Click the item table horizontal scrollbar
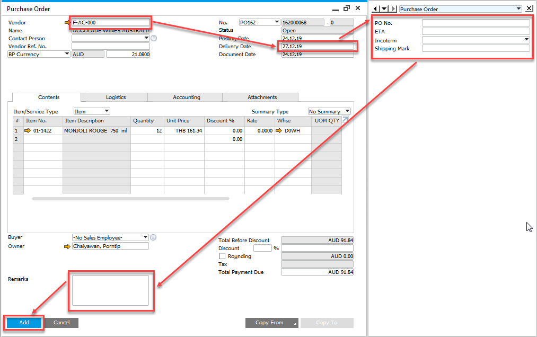 click(x=130, y=199)
